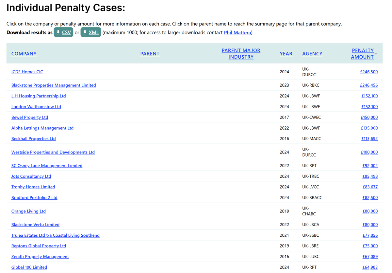Select the UK-LBCA agency cell

pyautogui.click(x=311, y=225)
